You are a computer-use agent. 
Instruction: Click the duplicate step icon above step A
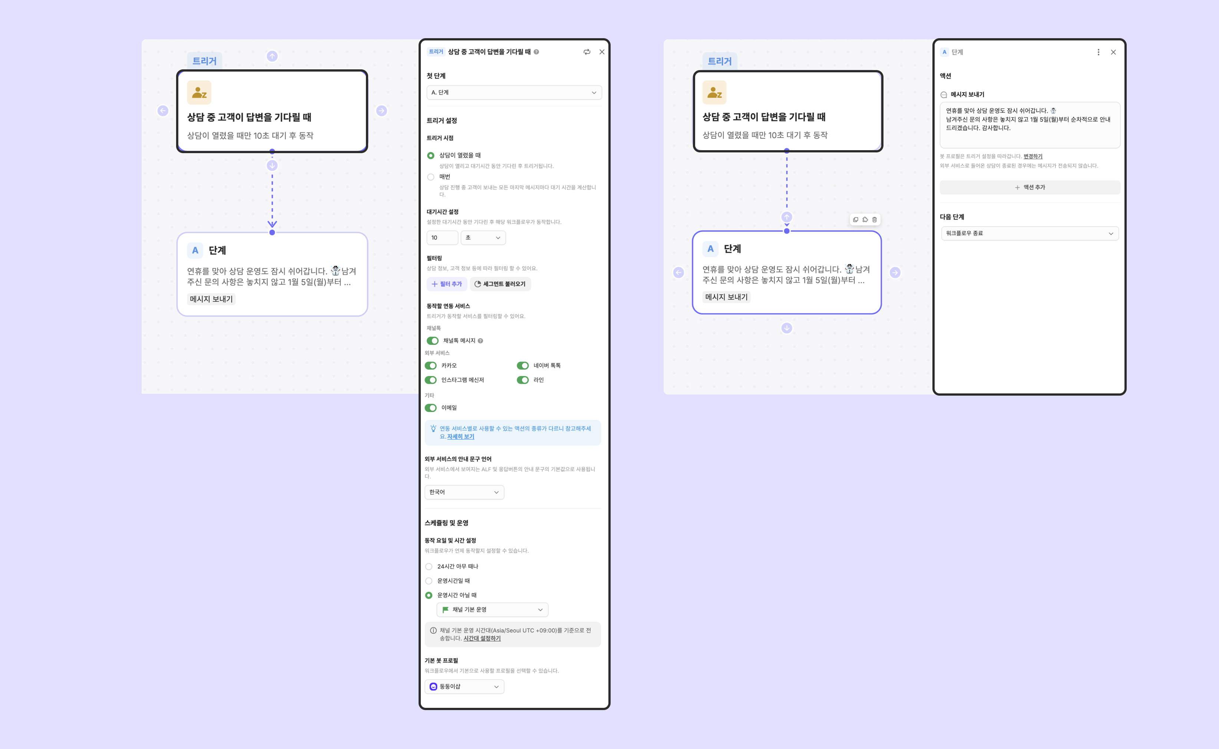pyautogui.click(x=855, y=220)
